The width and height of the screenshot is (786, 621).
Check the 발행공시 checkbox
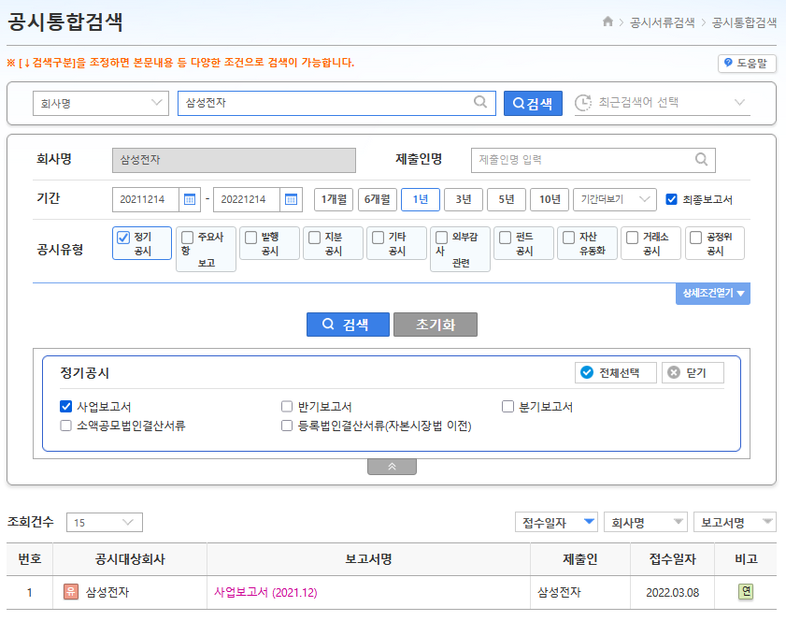pos(250,238)
